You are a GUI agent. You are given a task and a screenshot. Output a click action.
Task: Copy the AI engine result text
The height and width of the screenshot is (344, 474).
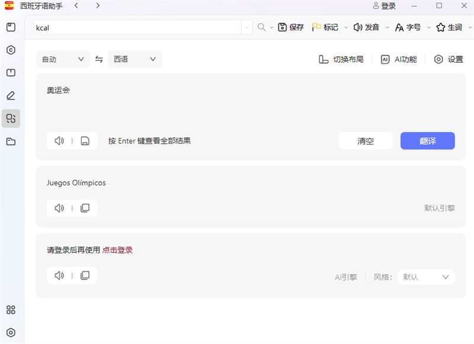85,275
